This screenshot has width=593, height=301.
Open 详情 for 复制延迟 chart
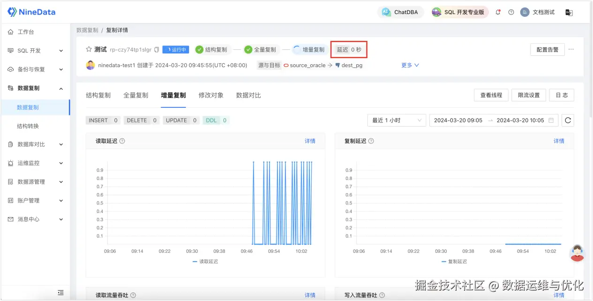(x=559, y=141)
